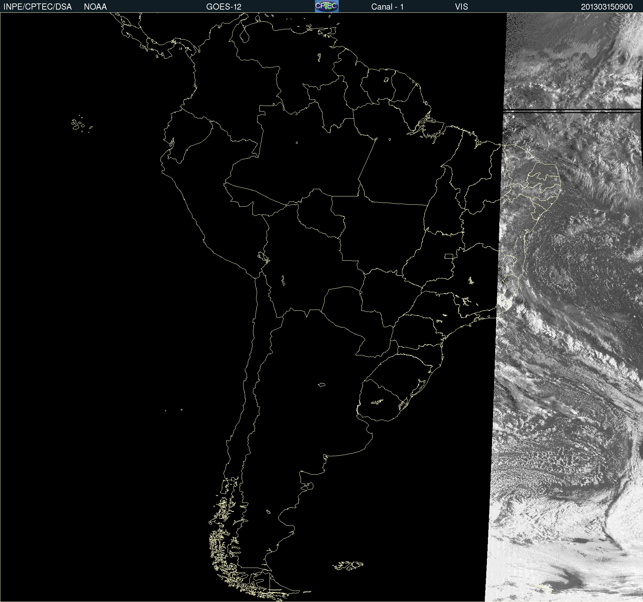Click the GOES-12 satellite label
The image size is (643, 602).
224,7
